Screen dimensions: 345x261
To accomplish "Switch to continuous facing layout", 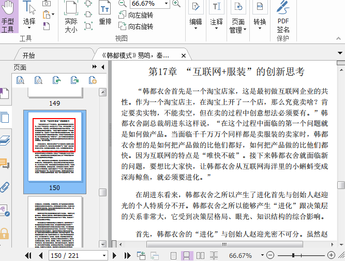I will pos(214,255).
